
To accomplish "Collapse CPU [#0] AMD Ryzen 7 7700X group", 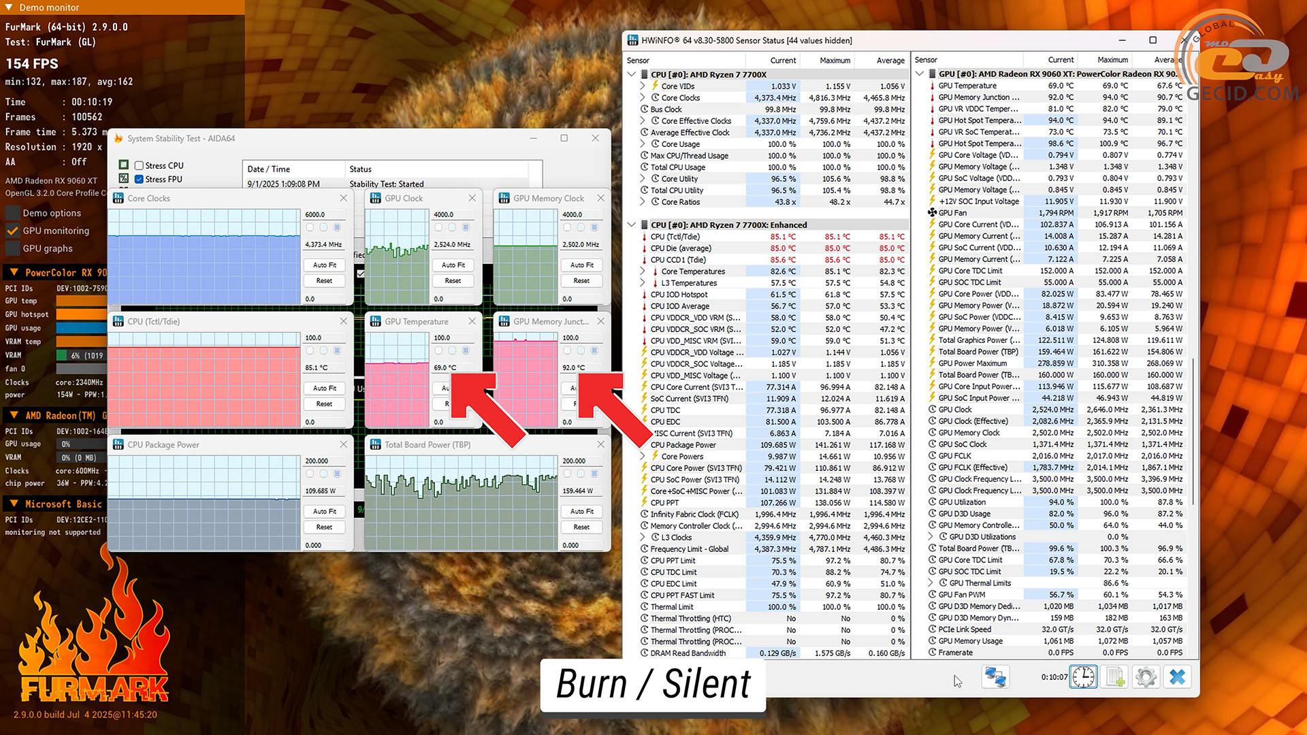I will [632, 74].
